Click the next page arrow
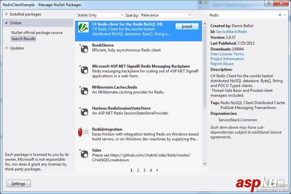This screenshot has width=291, height=194. pyautogui.click(x=157, y=170)
